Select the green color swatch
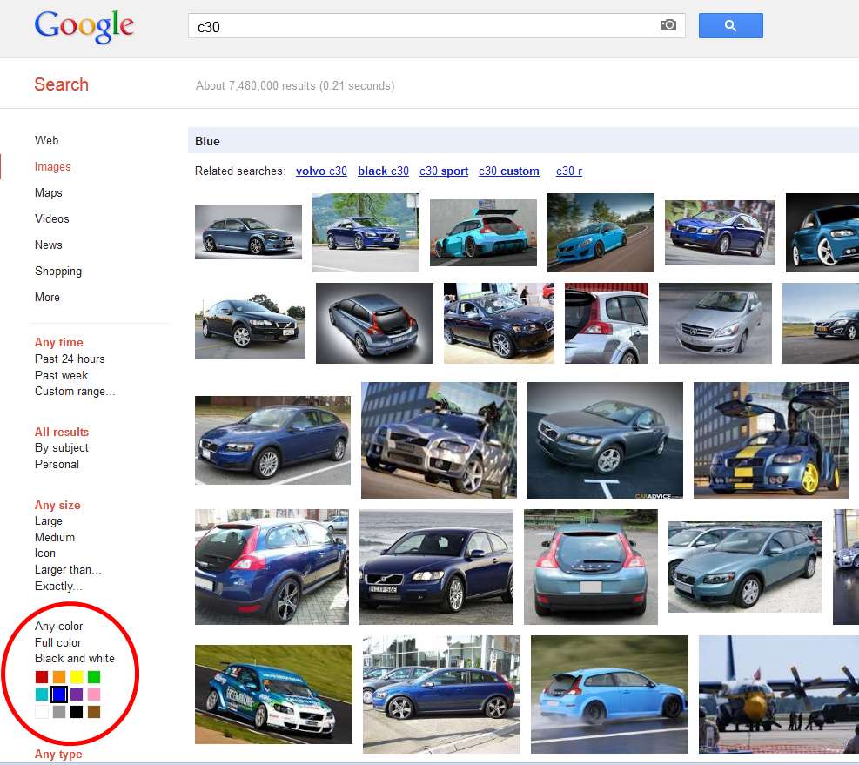This screenshot has width=859, height=765. click(x=94, y=677)
